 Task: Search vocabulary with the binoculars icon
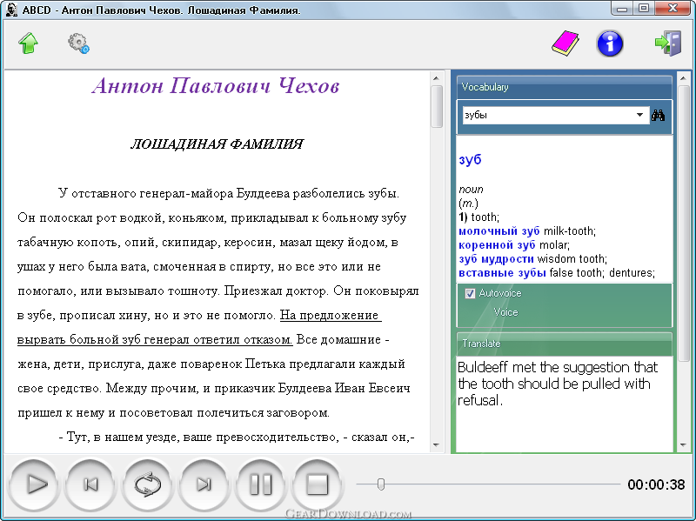658,116
